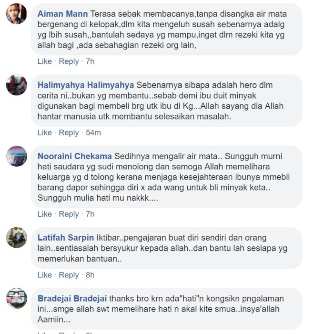Open Nooraini Chekama's profile avatar
Screen dimensions: 324x334
[17, 156]
